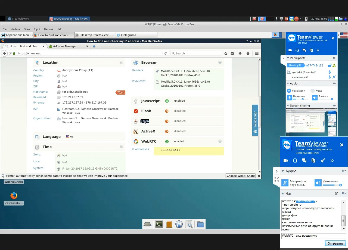
Task: Reload the whoer.net page
Action: (165, 54)
